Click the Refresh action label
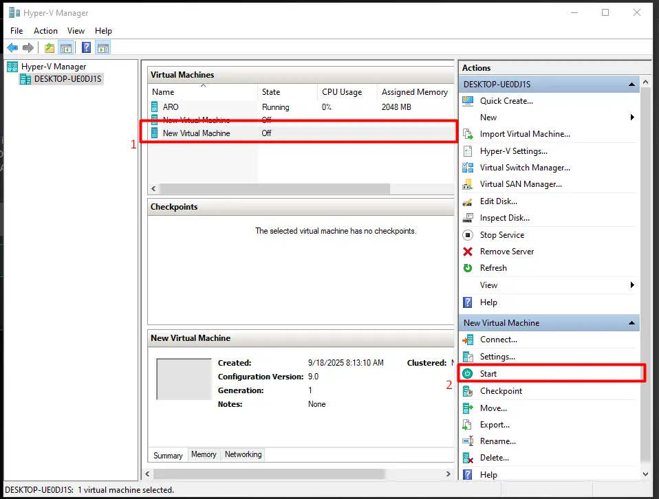Viewport: 659px width, 499px height. (493, 268)
